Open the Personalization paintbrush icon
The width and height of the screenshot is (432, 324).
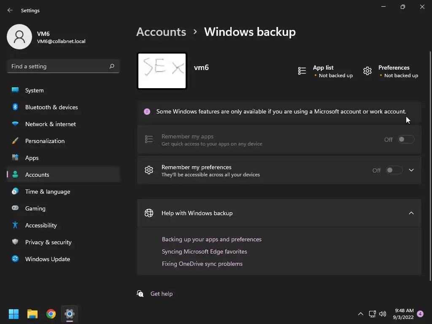(x=15, y=141)
